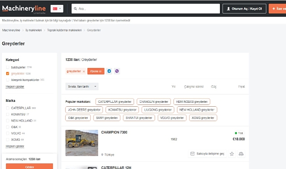Open the Turkish flag language dropdown
Image resolution: width=286 pixels, height=169 pixels.
pyautogui.click(x=57, y=9)
